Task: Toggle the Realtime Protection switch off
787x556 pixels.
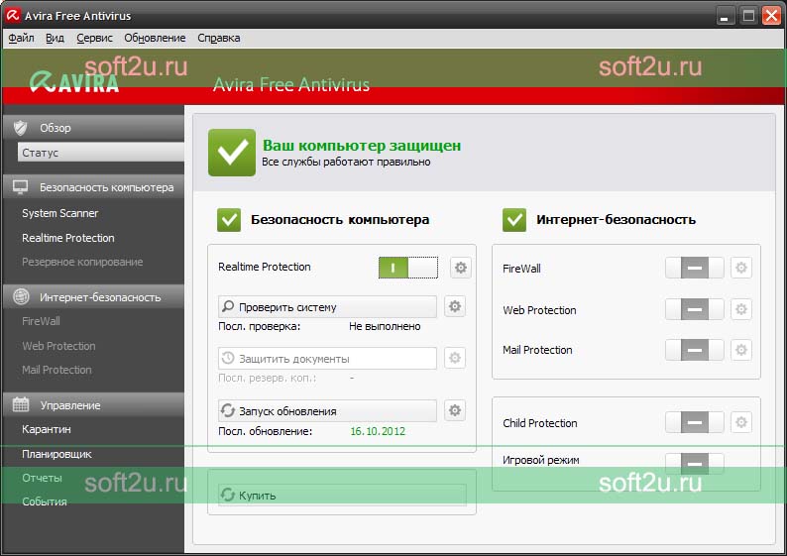Action: (407, 268)
